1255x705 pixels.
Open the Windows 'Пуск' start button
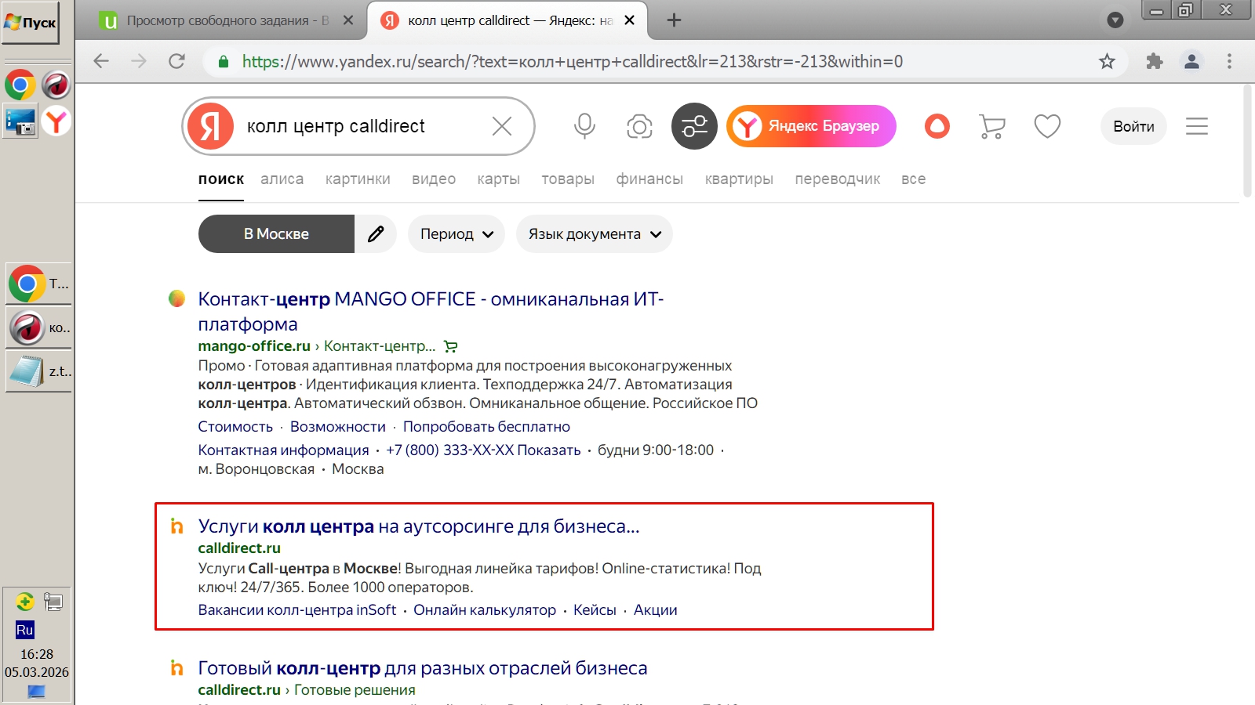coord(31,23)
